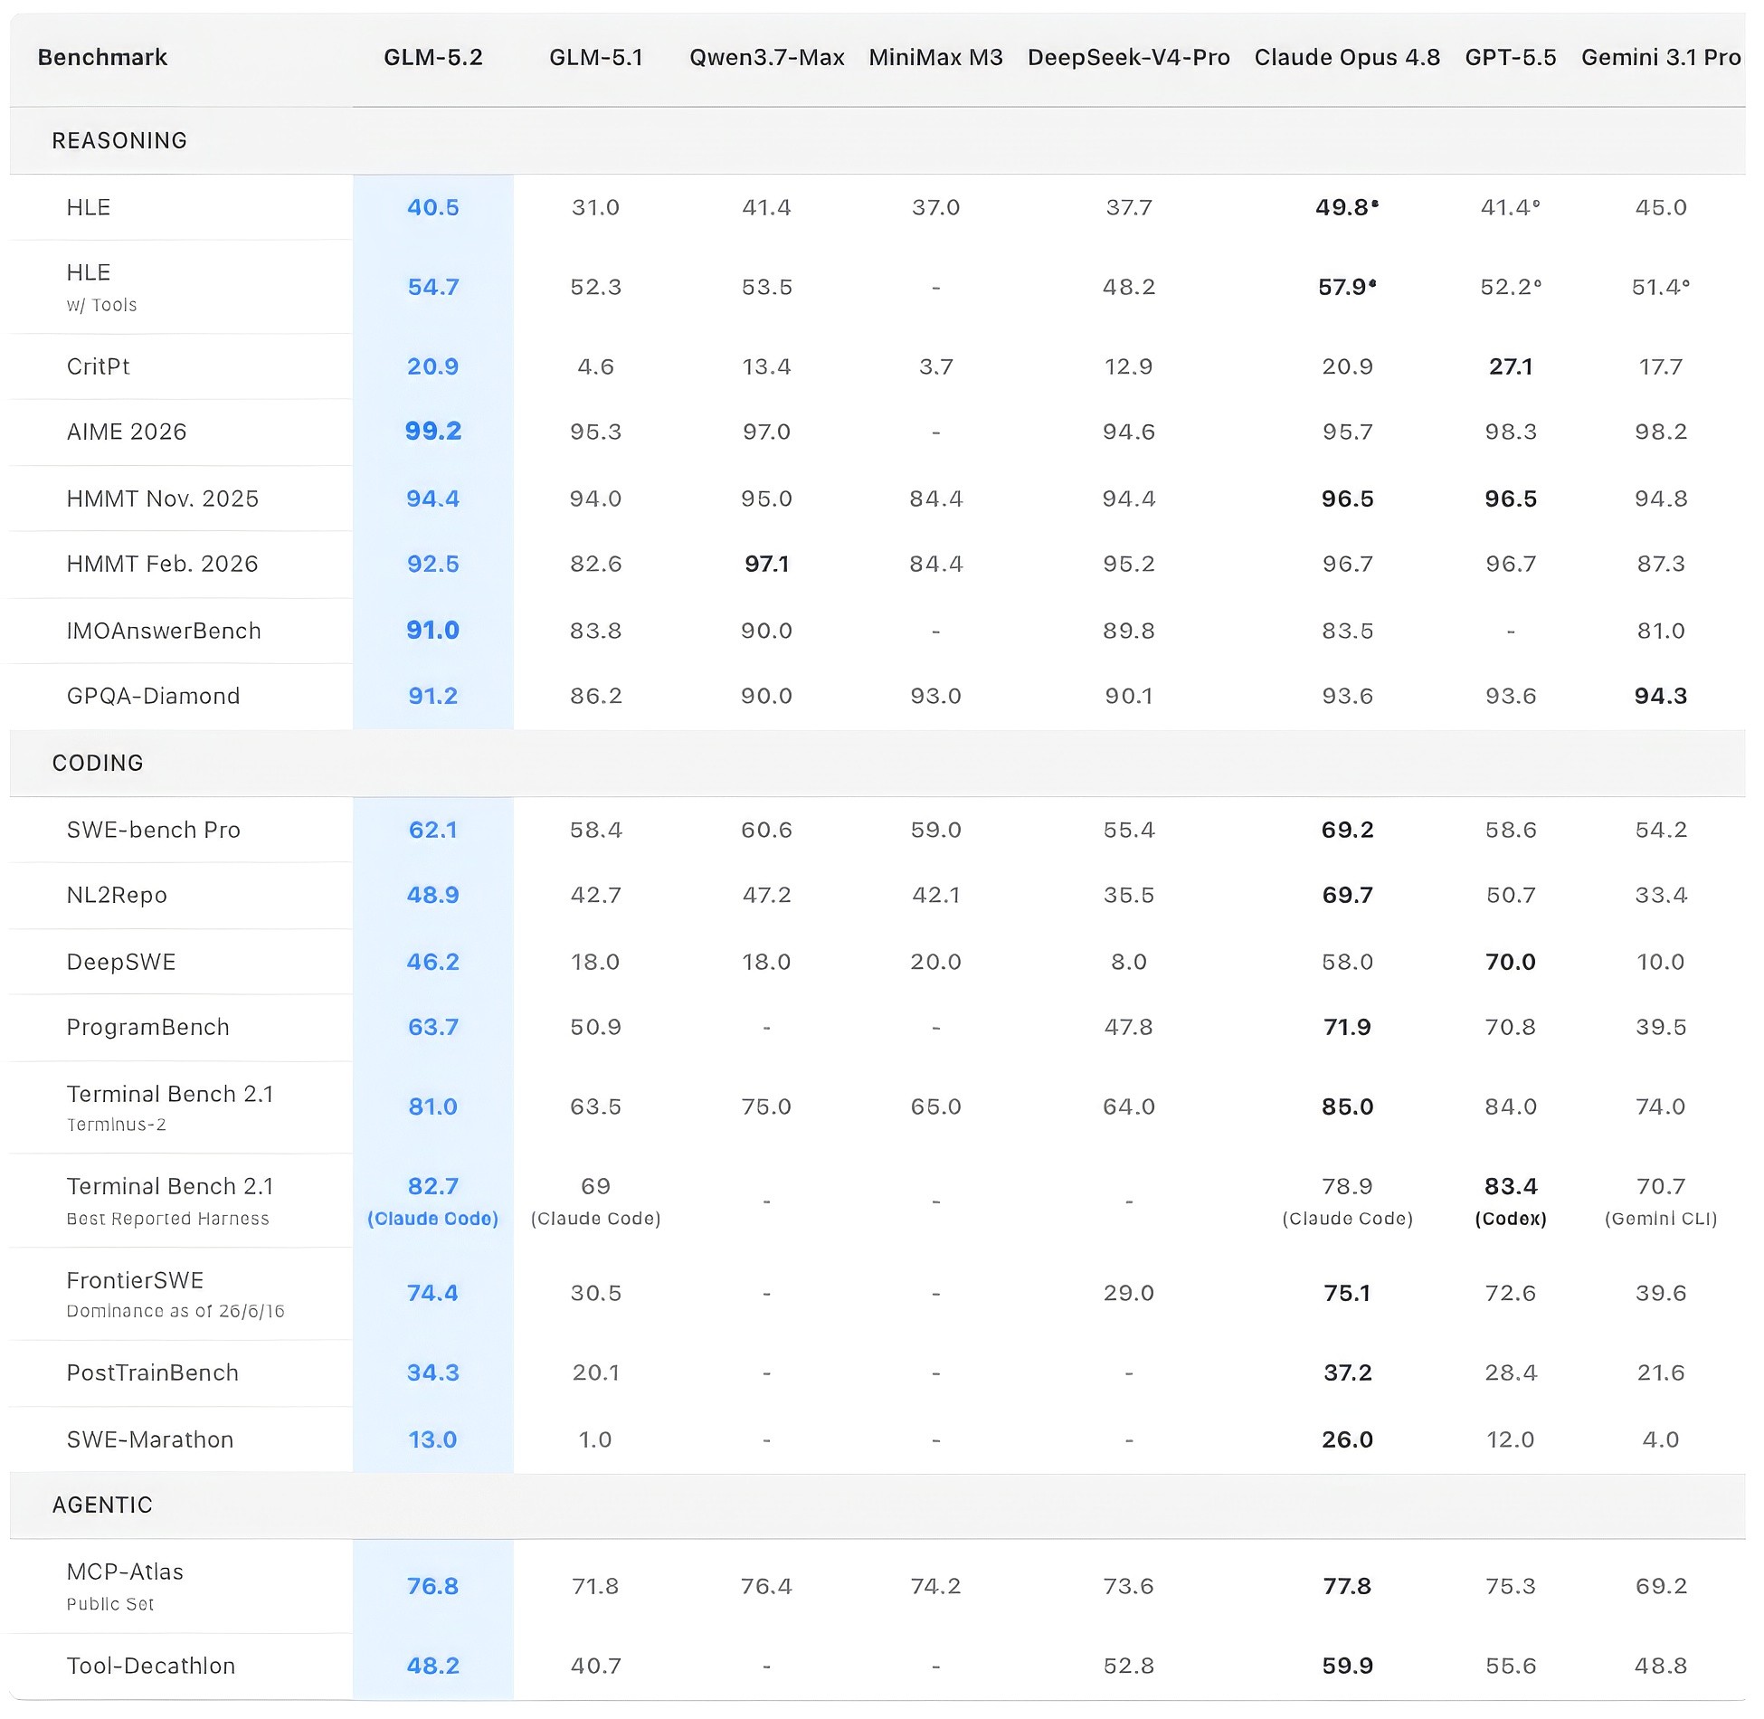Select the "GLM-5.1" column header
1764x1719 pixels.
[x=596, y=58]
